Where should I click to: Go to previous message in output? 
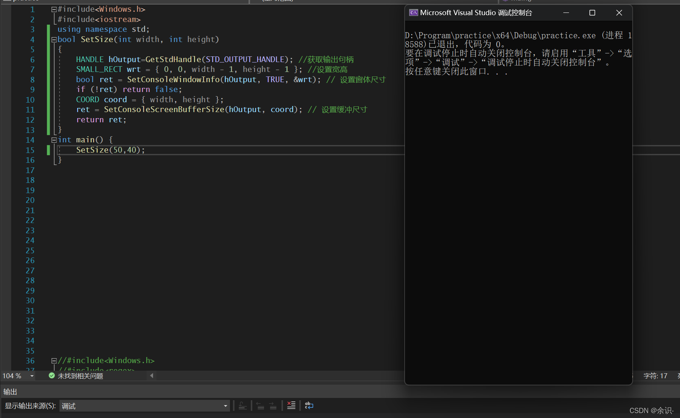(260, 406)
